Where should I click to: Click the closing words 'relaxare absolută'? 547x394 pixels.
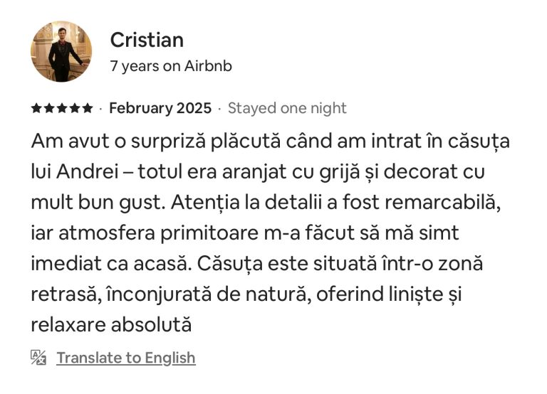[x=112, y=324]
